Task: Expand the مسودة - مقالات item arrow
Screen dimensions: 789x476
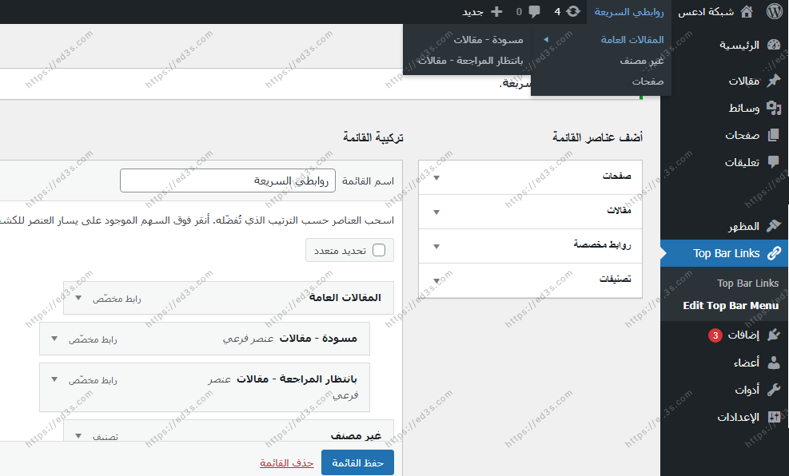Action: point(54,339)
